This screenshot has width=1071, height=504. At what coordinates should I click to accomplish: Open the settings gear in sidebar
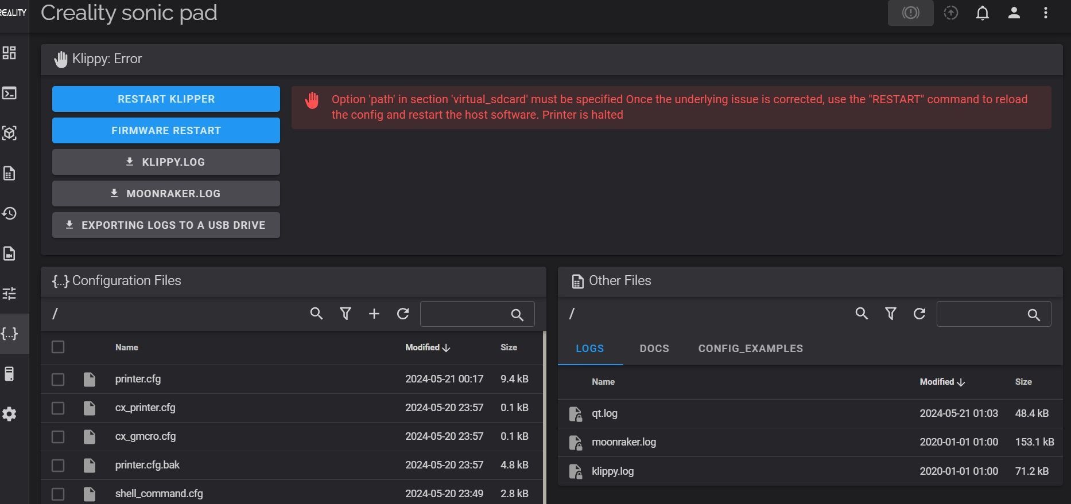(x=9, y=414)
